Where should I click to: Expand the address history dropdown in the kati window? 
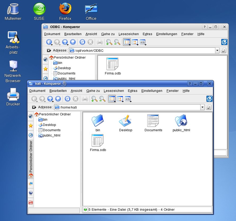pos(203,107)
